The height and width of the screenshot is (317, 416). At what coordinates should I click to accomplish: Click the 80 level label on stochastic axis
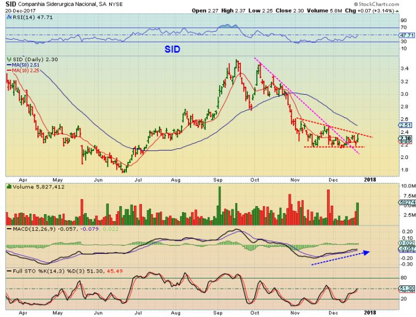click(x=404, y=278)
